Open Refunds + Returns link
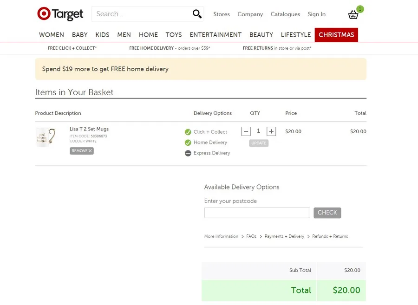418x305 pixels. (x=330, y=236)
